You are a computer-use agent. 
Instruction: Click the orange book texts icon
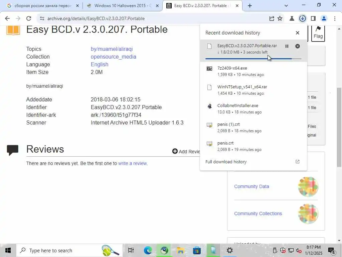click(13, 30)
